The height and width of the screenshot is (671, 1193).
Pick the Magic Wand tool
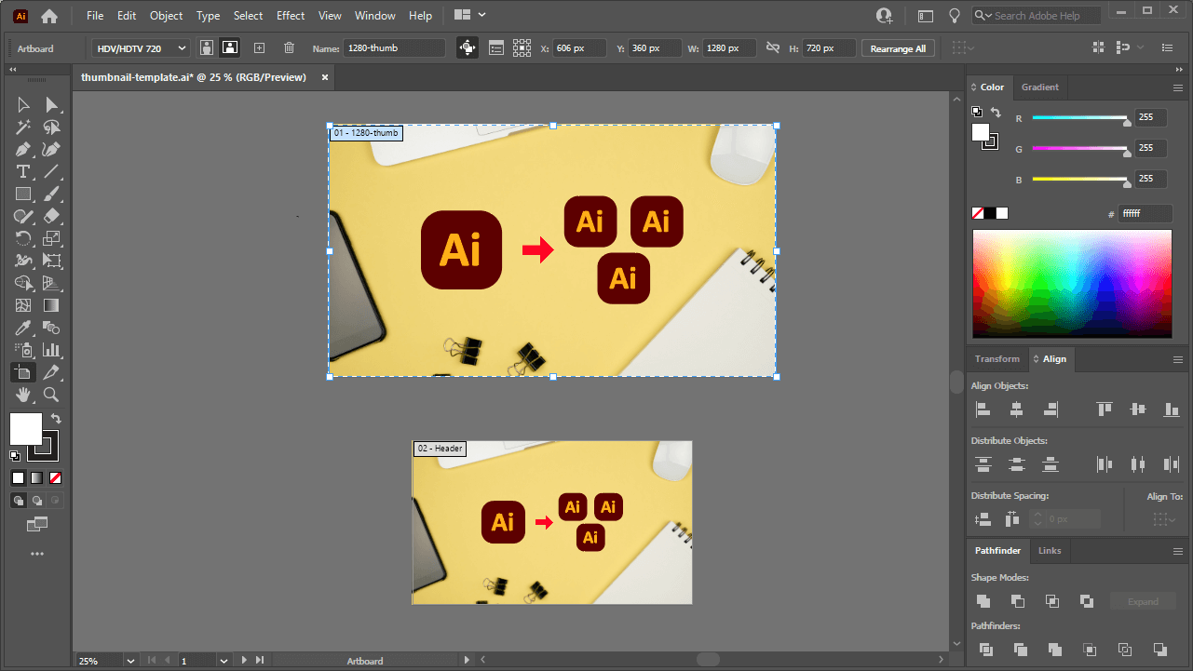tap(23, 127)
